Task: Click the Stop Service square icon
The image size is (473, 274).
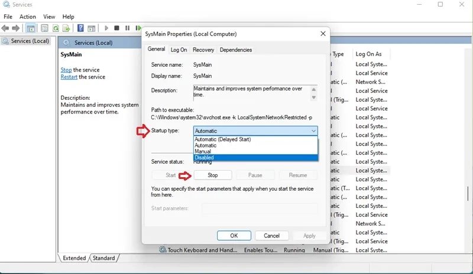Action: [x=117, y=28]
